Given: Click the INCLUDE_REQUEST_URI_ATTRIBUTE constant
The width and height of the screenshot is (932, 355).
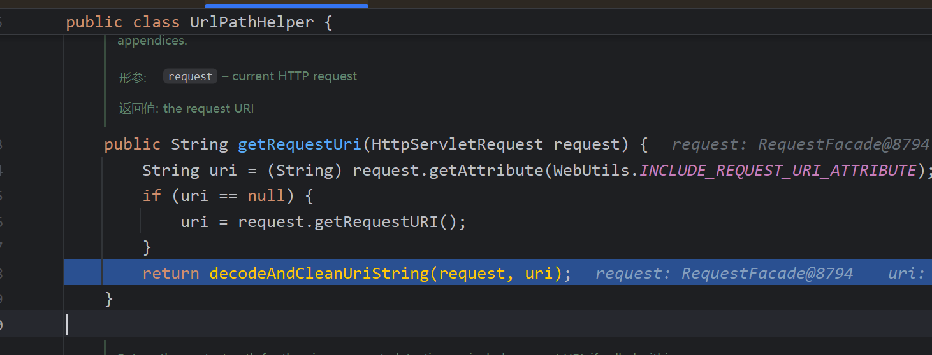Looking at the screenshot, I should pyautogui.click(x=778, y=171).
